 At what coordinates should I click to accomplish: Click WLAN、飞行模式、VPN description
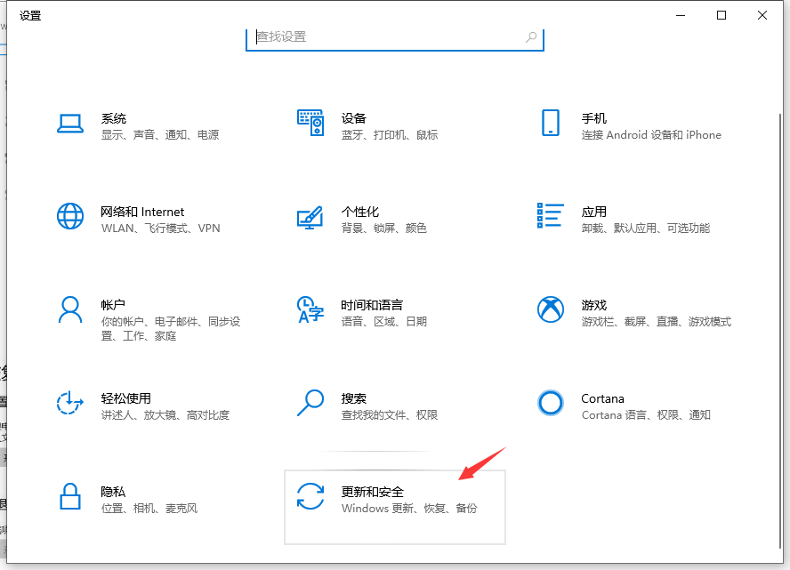161,229
